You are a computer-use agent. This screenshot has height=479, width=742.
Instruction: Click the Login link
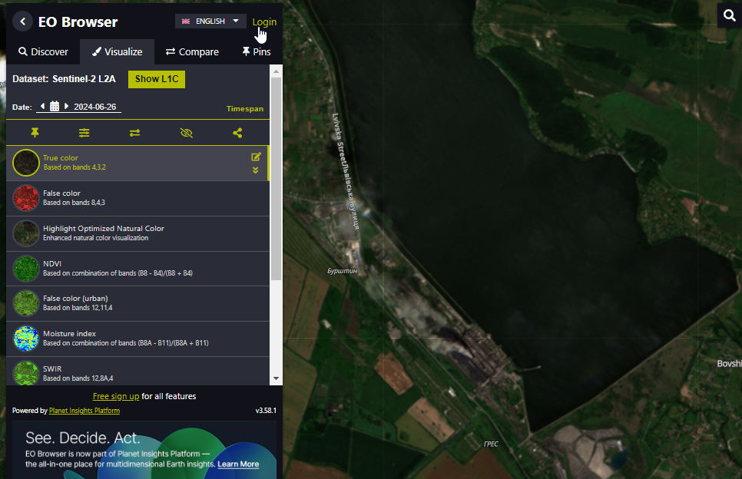[264, 21]
